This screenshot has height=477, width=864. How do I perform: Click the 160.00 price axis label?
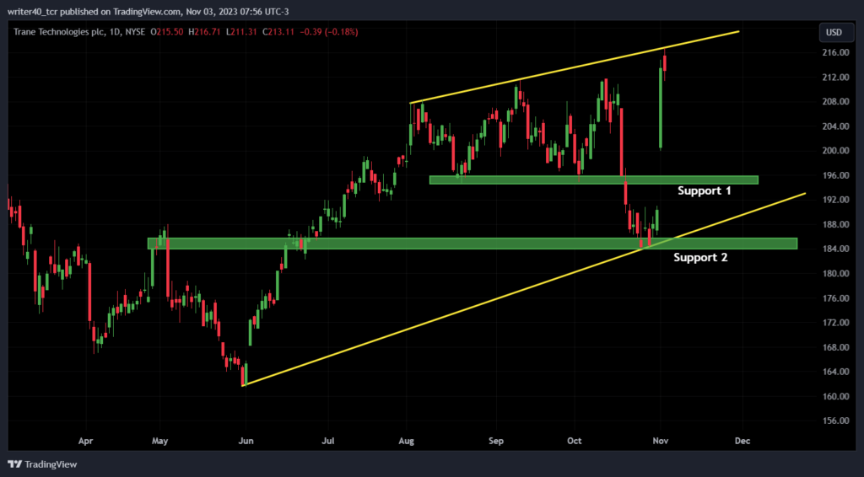point(836,396)
